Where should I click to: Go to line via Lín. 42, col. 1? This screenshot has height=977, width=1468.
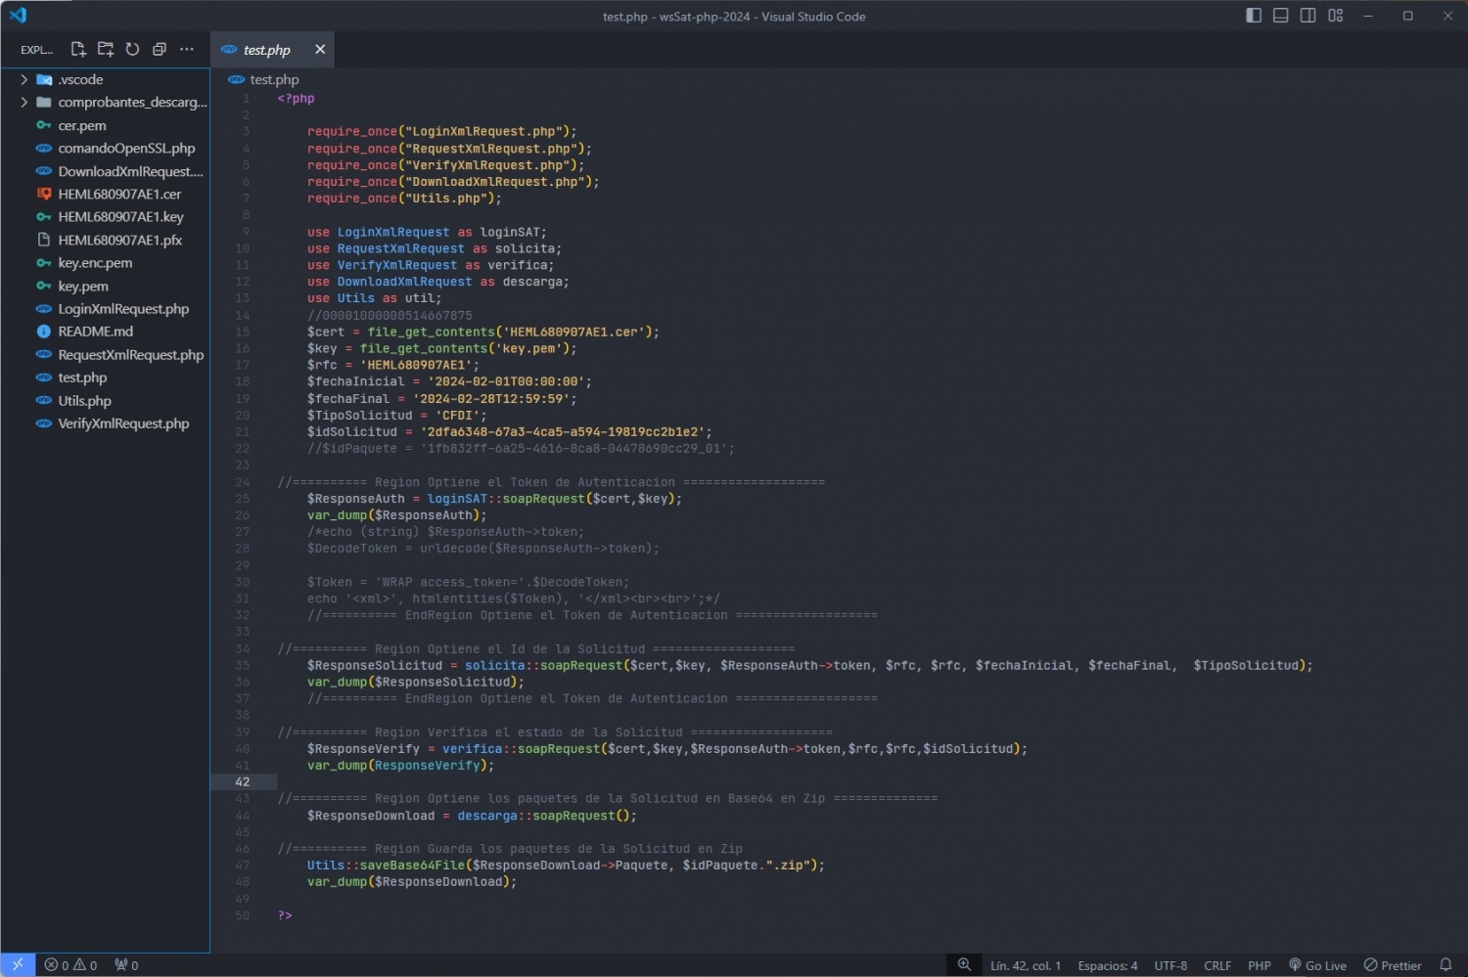(1025, 965)
